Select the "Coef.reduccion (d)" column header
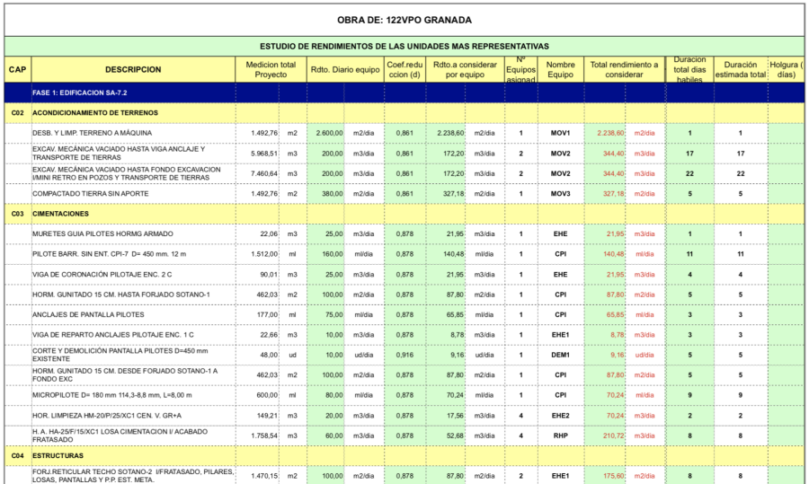The width and height of the screenshot is (809, 484). [404, 69]
